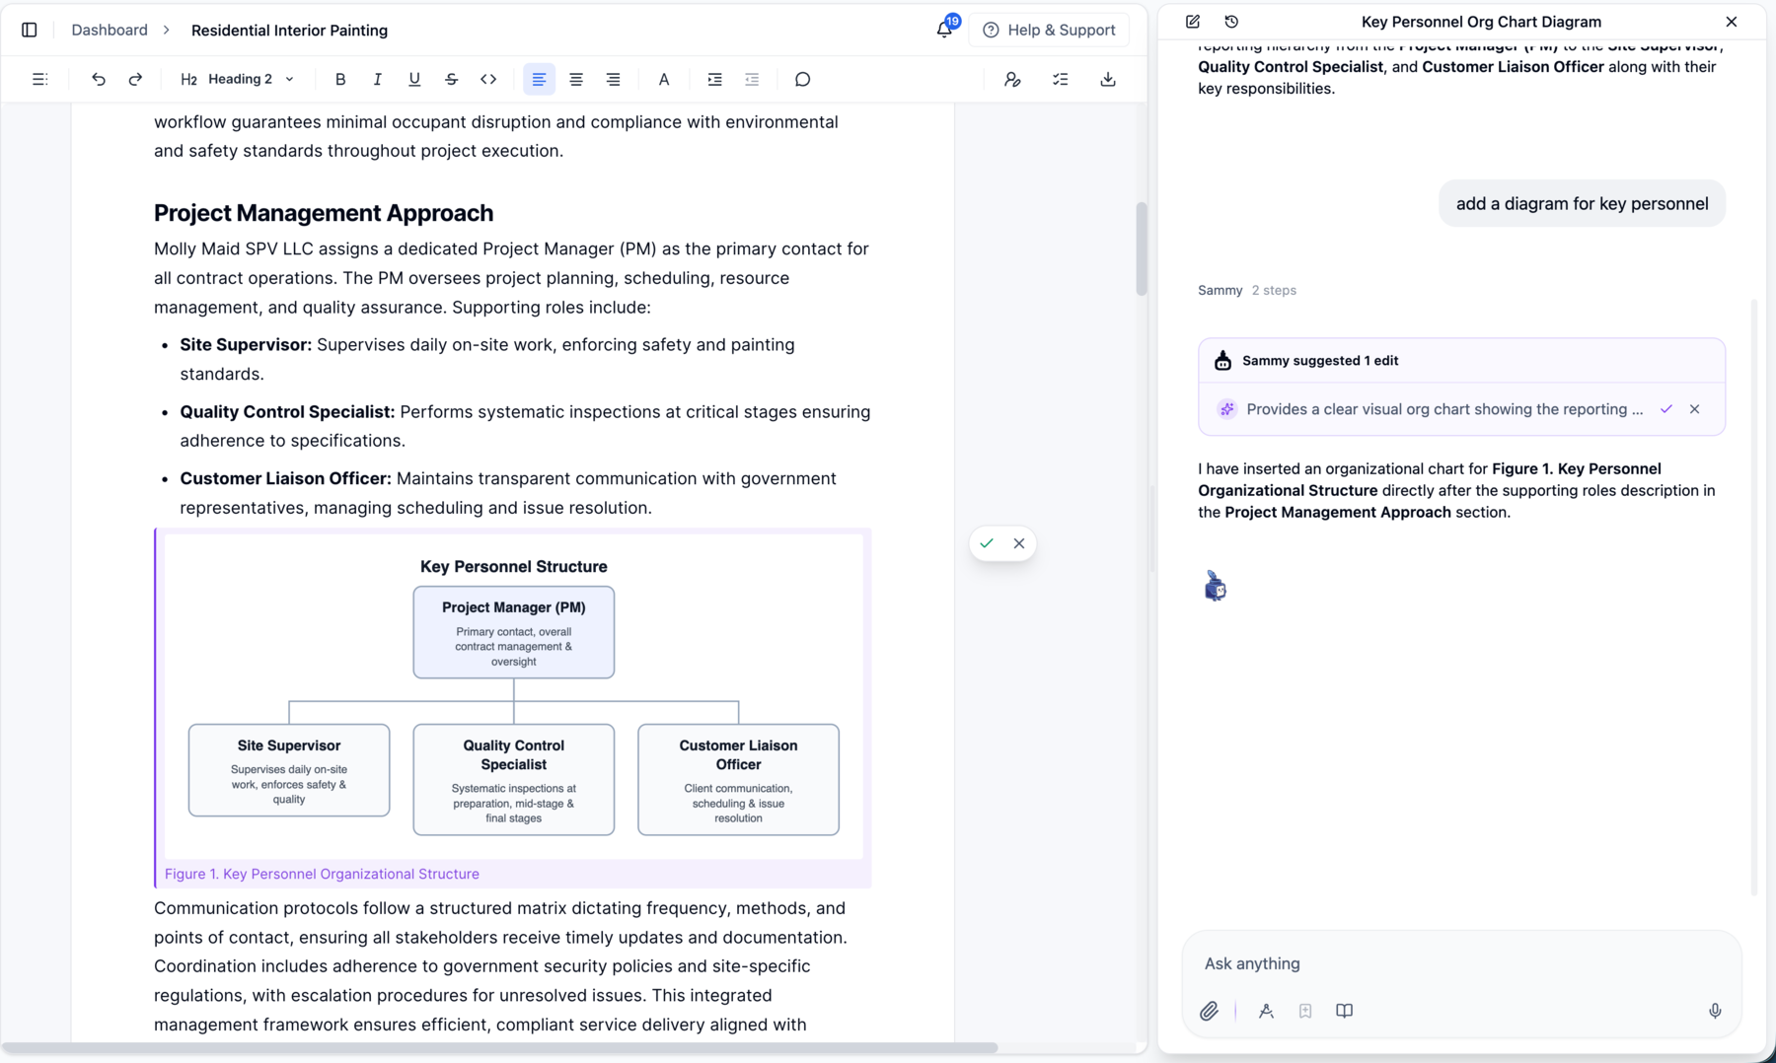Accept Sammy's suggested edit in chat
The image size is (1776, 1063).
[1666, 409]
